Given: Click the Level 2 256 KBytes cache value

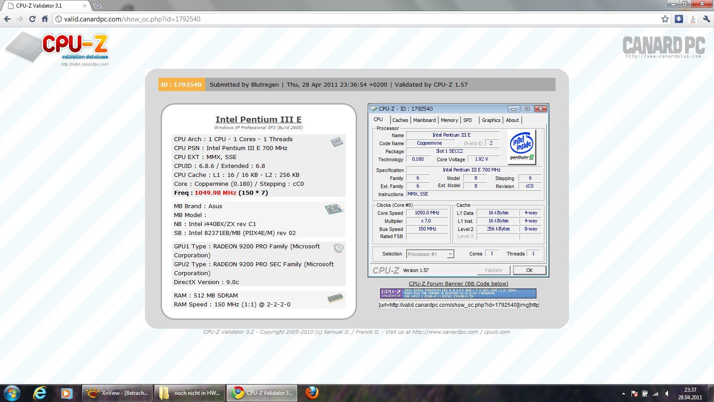Looking at the screenshot, I should click(498, 229).
